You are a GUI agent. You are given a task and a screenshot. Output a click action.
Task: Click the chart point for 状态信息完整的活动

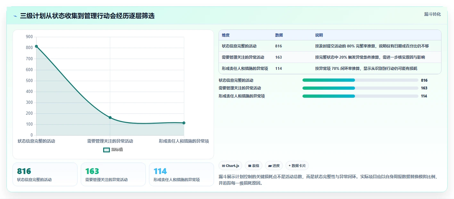(x=36, y=46)
